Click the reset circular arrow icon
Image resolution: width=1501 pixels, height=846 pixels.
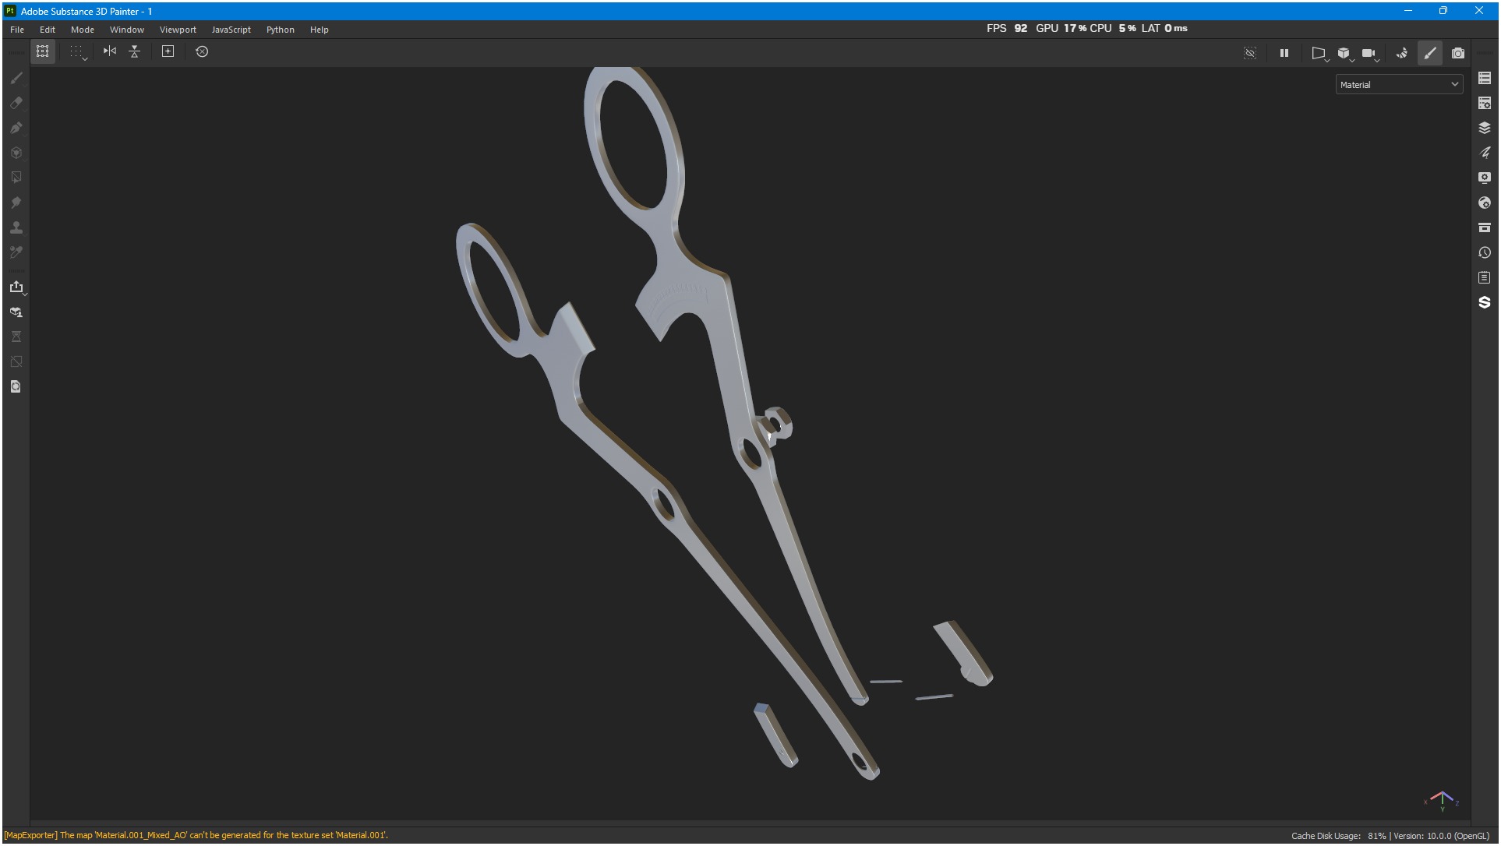tap(202, 51)
